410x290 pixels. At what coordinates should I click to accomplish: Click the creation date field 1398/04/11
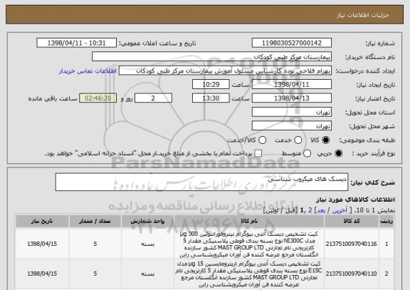(x=292, y=85)
